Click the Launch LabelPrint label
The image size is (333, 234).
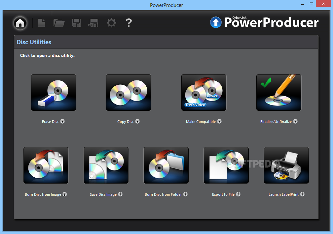tap(283, 194)
